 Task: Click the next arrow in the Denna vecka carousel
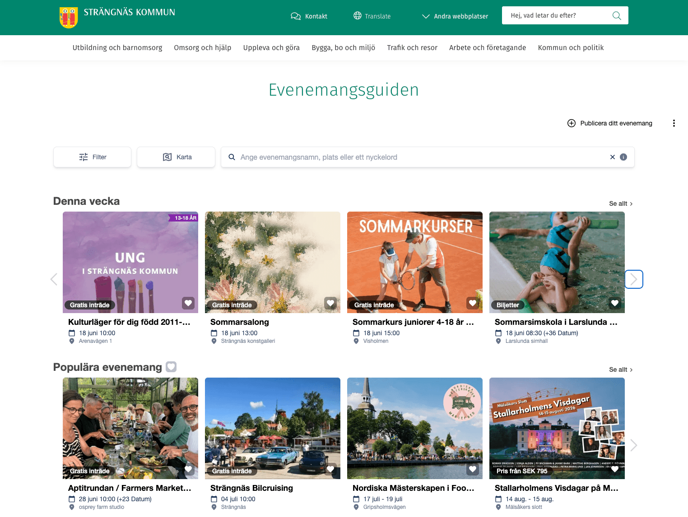pos(634,279)
